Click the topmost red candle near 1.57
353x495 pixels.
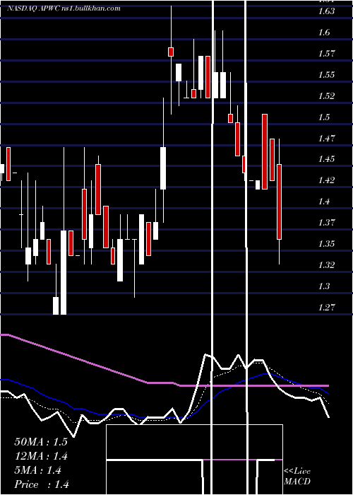pos(171,52)
